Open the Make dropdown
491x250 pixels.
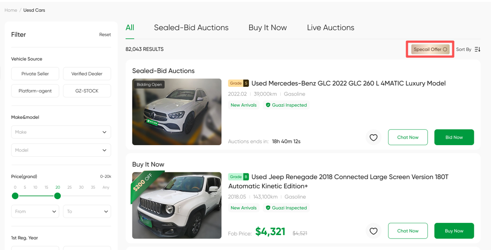tap(61, 132)
